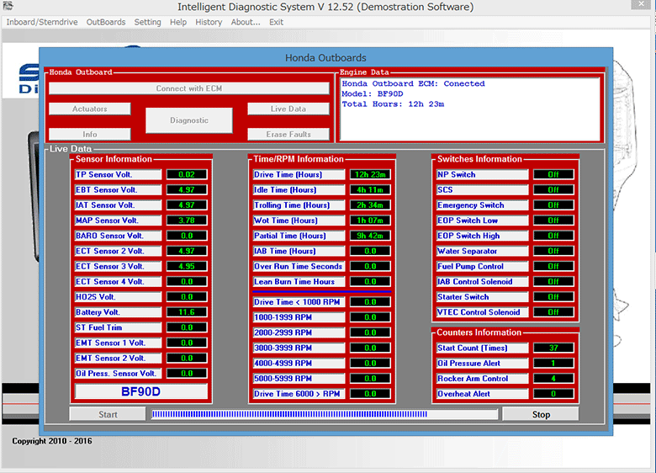Open the Inboard/Sterndrive menu
656x473 pixels.
point(42,22)
